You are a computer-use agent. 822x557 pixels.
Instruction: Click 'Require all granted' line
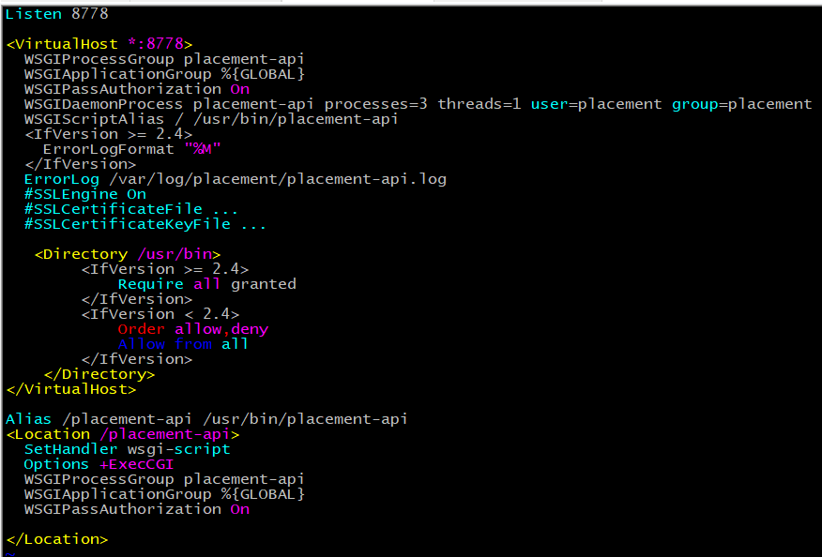coord(207,284)
